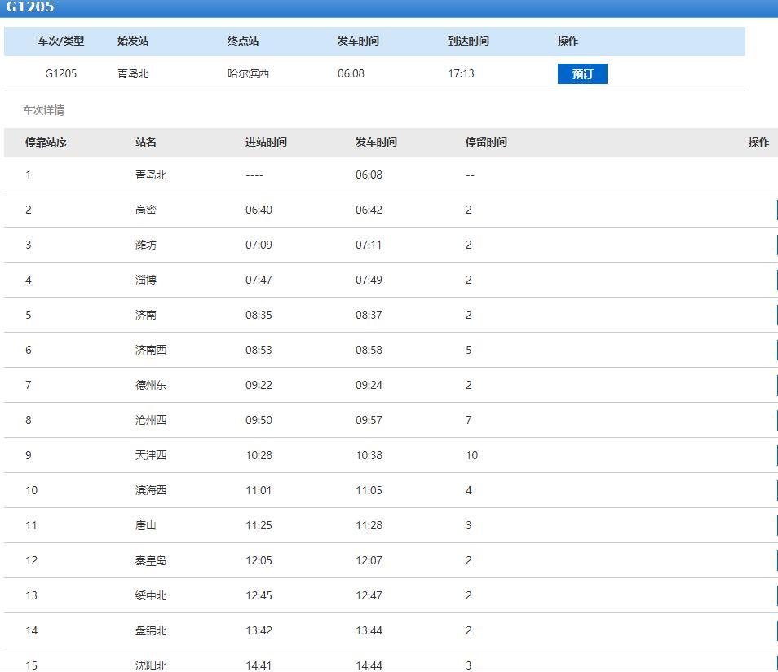Click the 唐山 station name
This screenshot has height=672, width=778.
coord(146,525)
